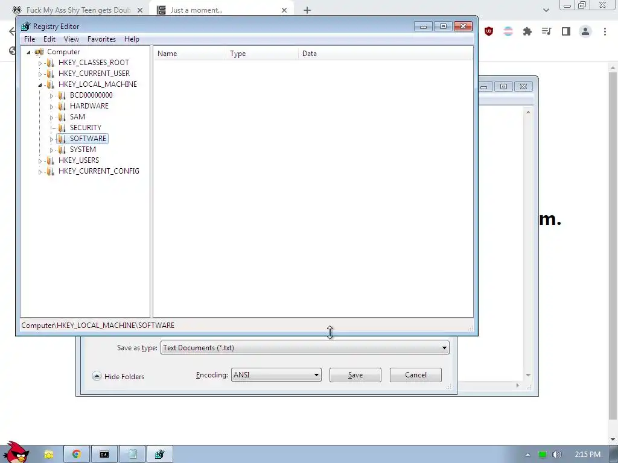Click Cancel in the save dialog
The image size is (618, 463).
pos(415,375)
